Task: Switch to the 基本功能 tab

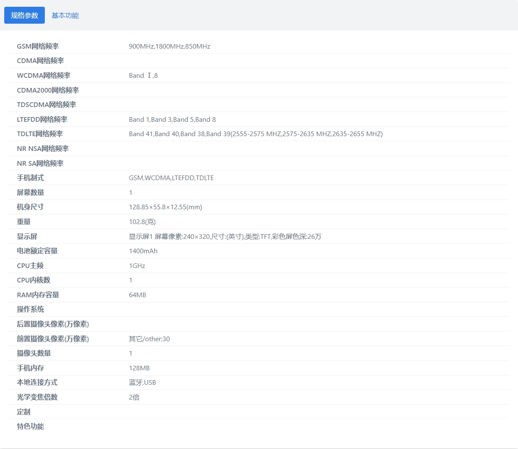Action: tap(65, 15)
